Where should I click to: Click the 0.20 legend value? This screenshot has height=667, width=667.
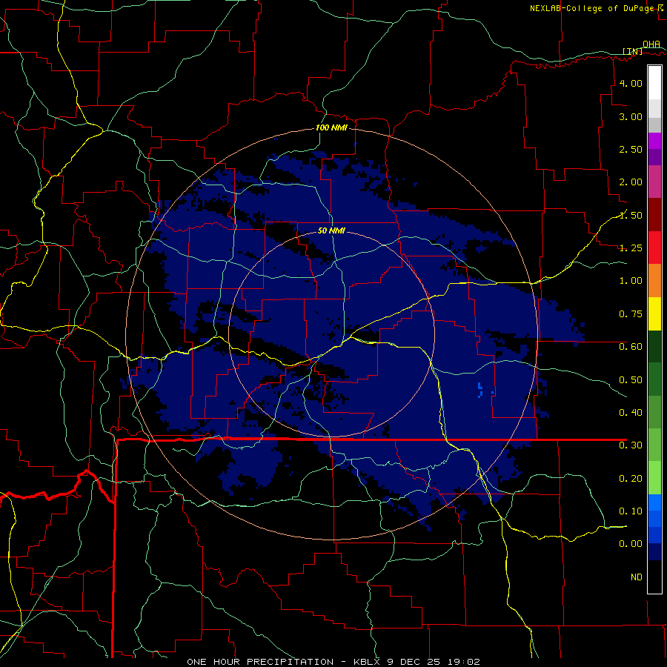click(x=631, y=479)
